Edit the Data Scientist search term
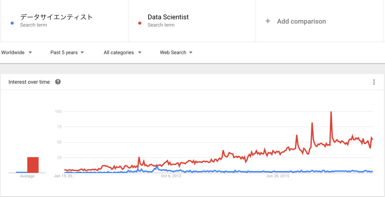Image resolution: width=385 pixels, height=197 pixels. click(x=168, y=17)
